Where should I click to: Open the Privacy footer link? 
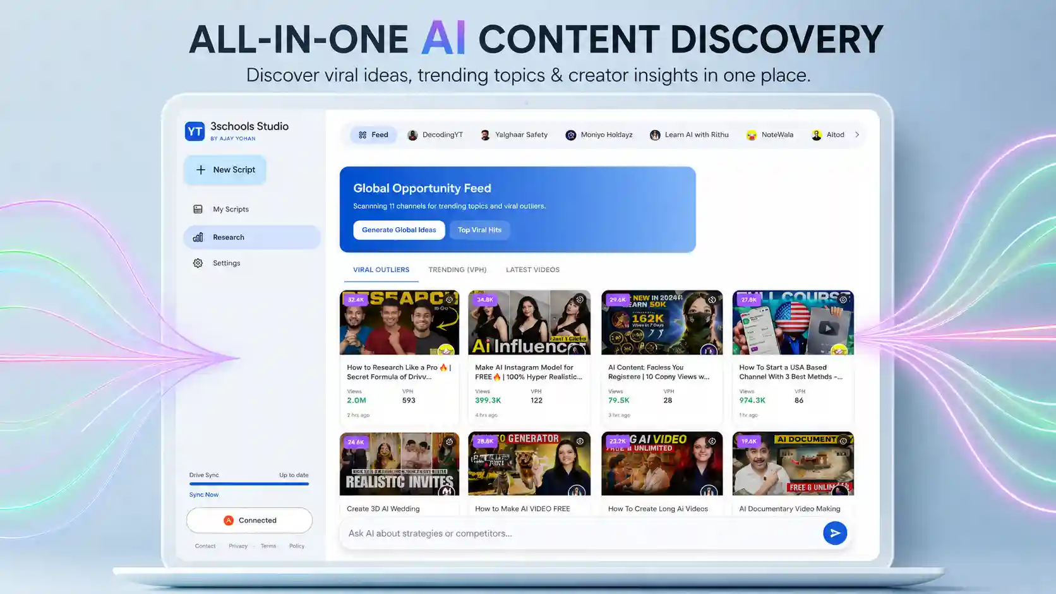tap(238, 546)
